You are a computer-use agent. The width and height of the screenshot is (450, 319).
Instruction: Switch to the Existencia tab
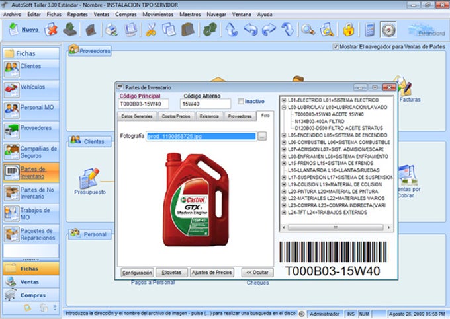pyautogui.click(x=209, y=116)
